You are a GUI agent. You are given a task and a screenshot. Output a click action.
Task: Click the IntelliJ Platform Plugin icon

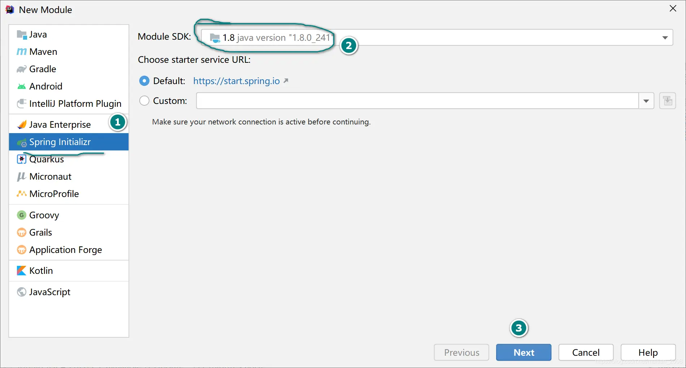[x=22, y=104]
